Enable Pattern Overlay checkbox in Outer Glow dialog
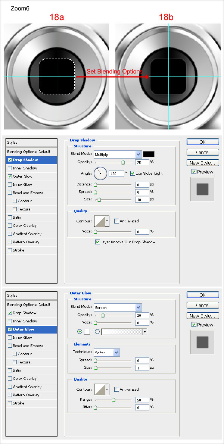This screenshot has width=224, height=444. point(10,395)
